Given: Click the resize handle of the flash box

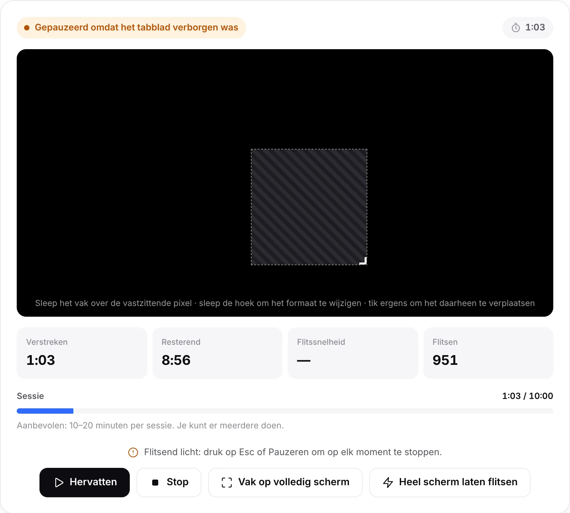Looking at the screenshot, I should tap(363, 261).
